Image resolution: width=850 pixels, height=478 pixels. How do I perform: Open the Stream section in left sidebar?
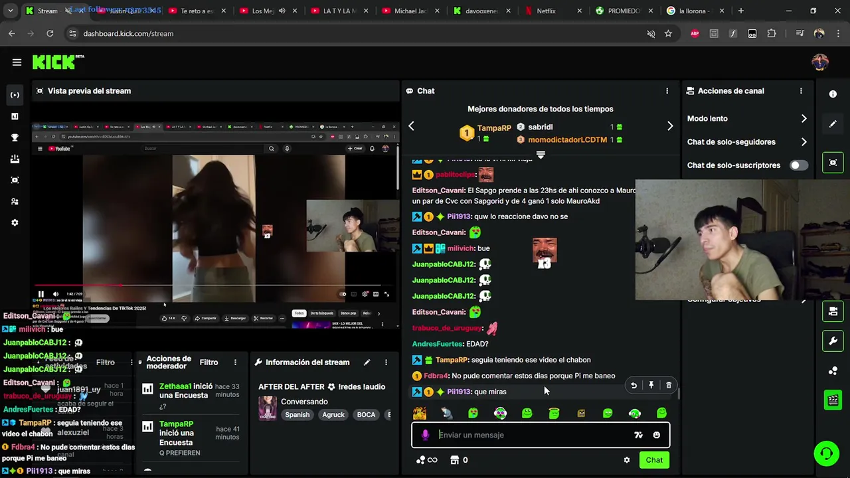coord(15,95)
